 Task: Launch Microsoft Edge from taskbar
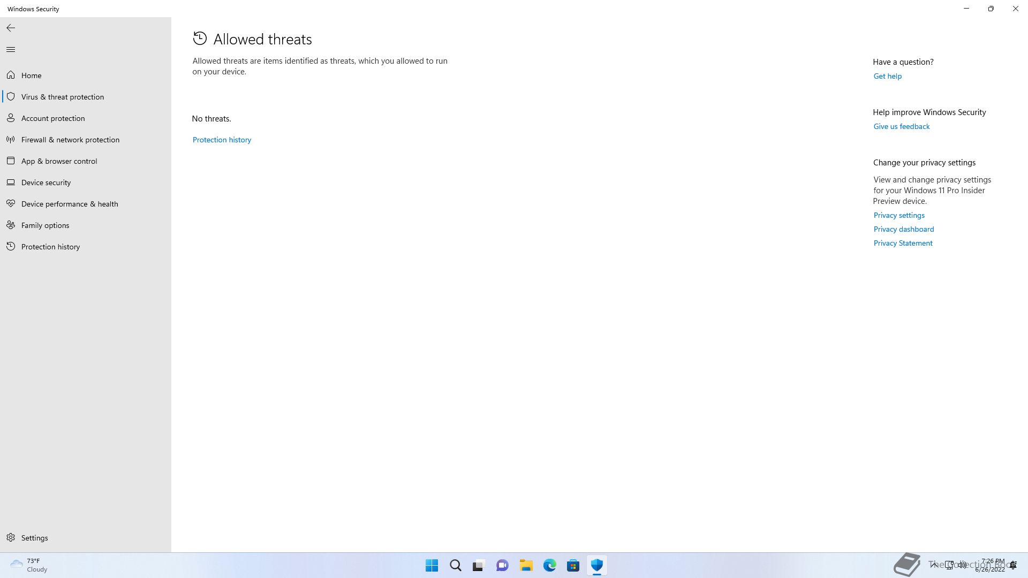tap(549, 565)
